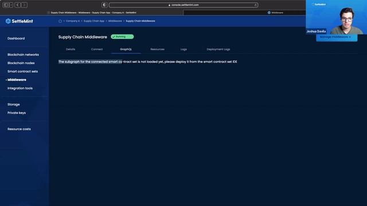Open Blockchain nodes in sidebar
Image resolution: width=367 pixels, height=206 pixels.
tap(21, 63)
